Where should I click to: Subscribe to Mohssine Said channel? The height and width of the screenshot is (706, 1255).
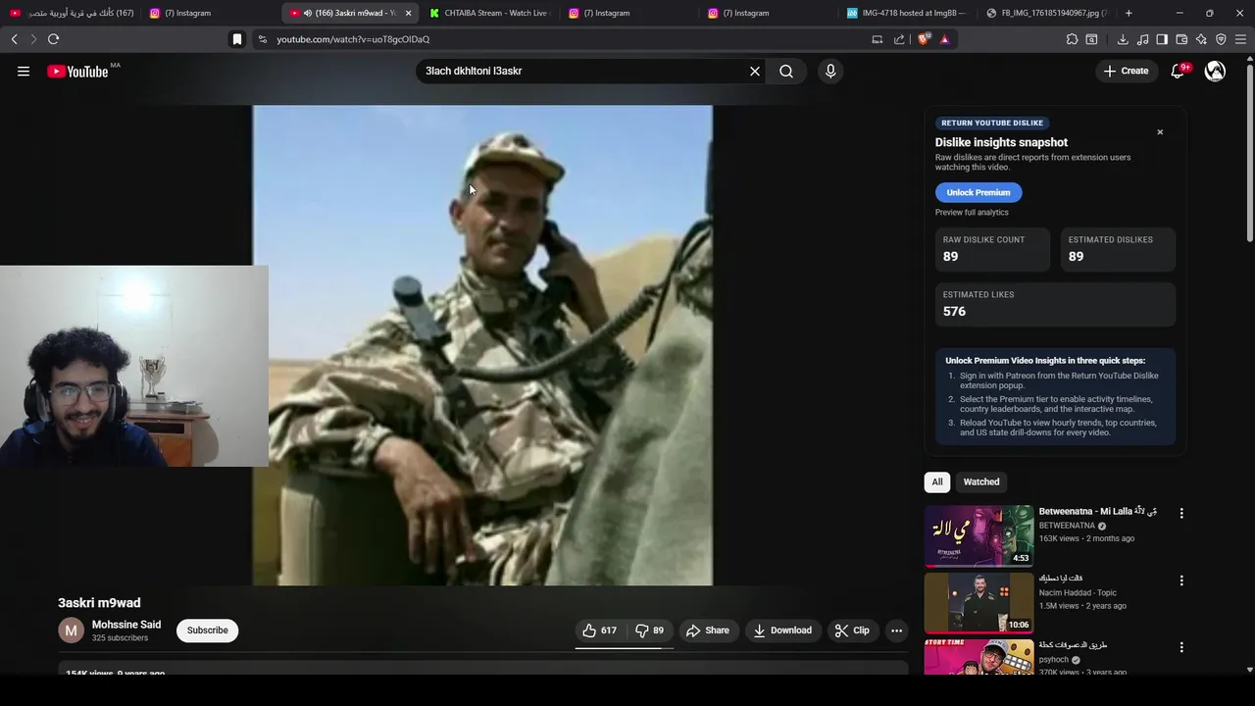pyautogui.click(x=208, y=630)
